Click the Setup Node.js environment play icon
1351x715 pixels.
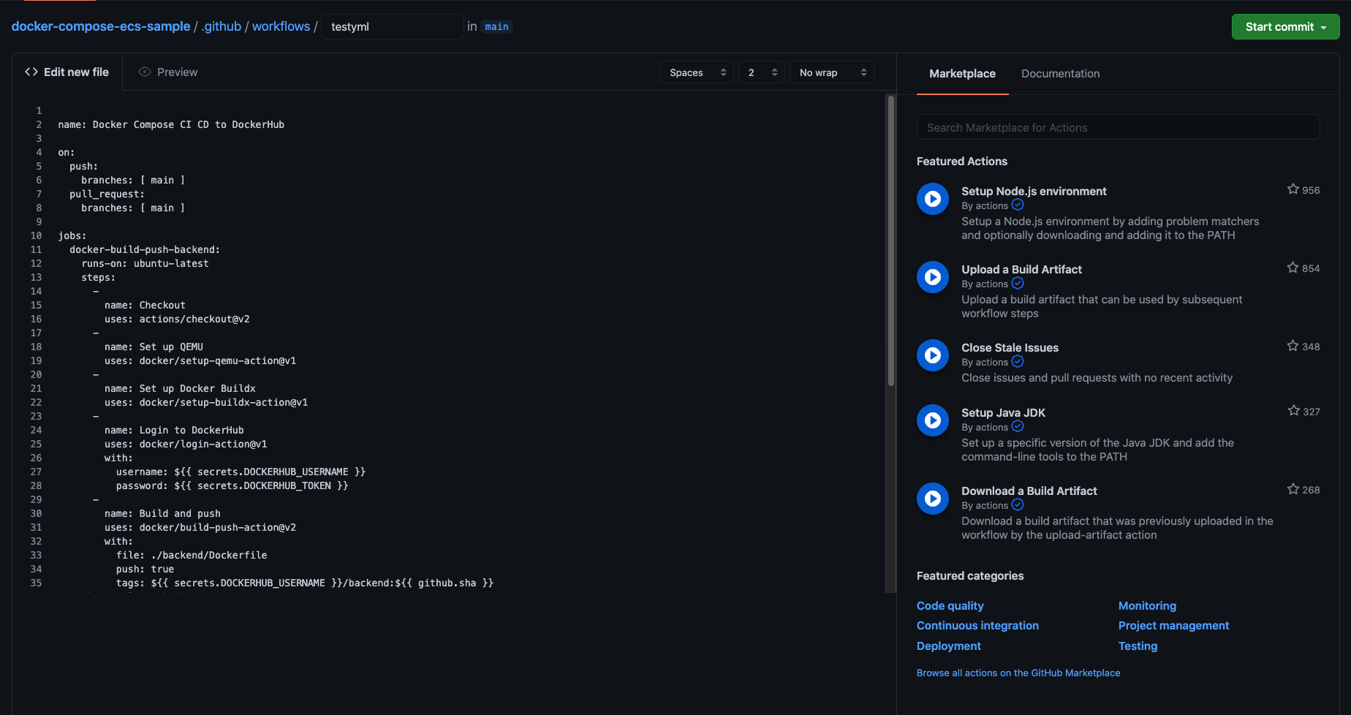[x=933, y=199]
